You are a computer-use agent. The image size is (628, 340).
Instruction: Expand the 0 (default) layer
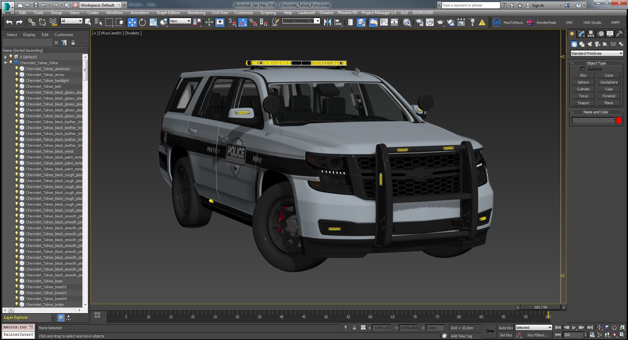point(5,57)
